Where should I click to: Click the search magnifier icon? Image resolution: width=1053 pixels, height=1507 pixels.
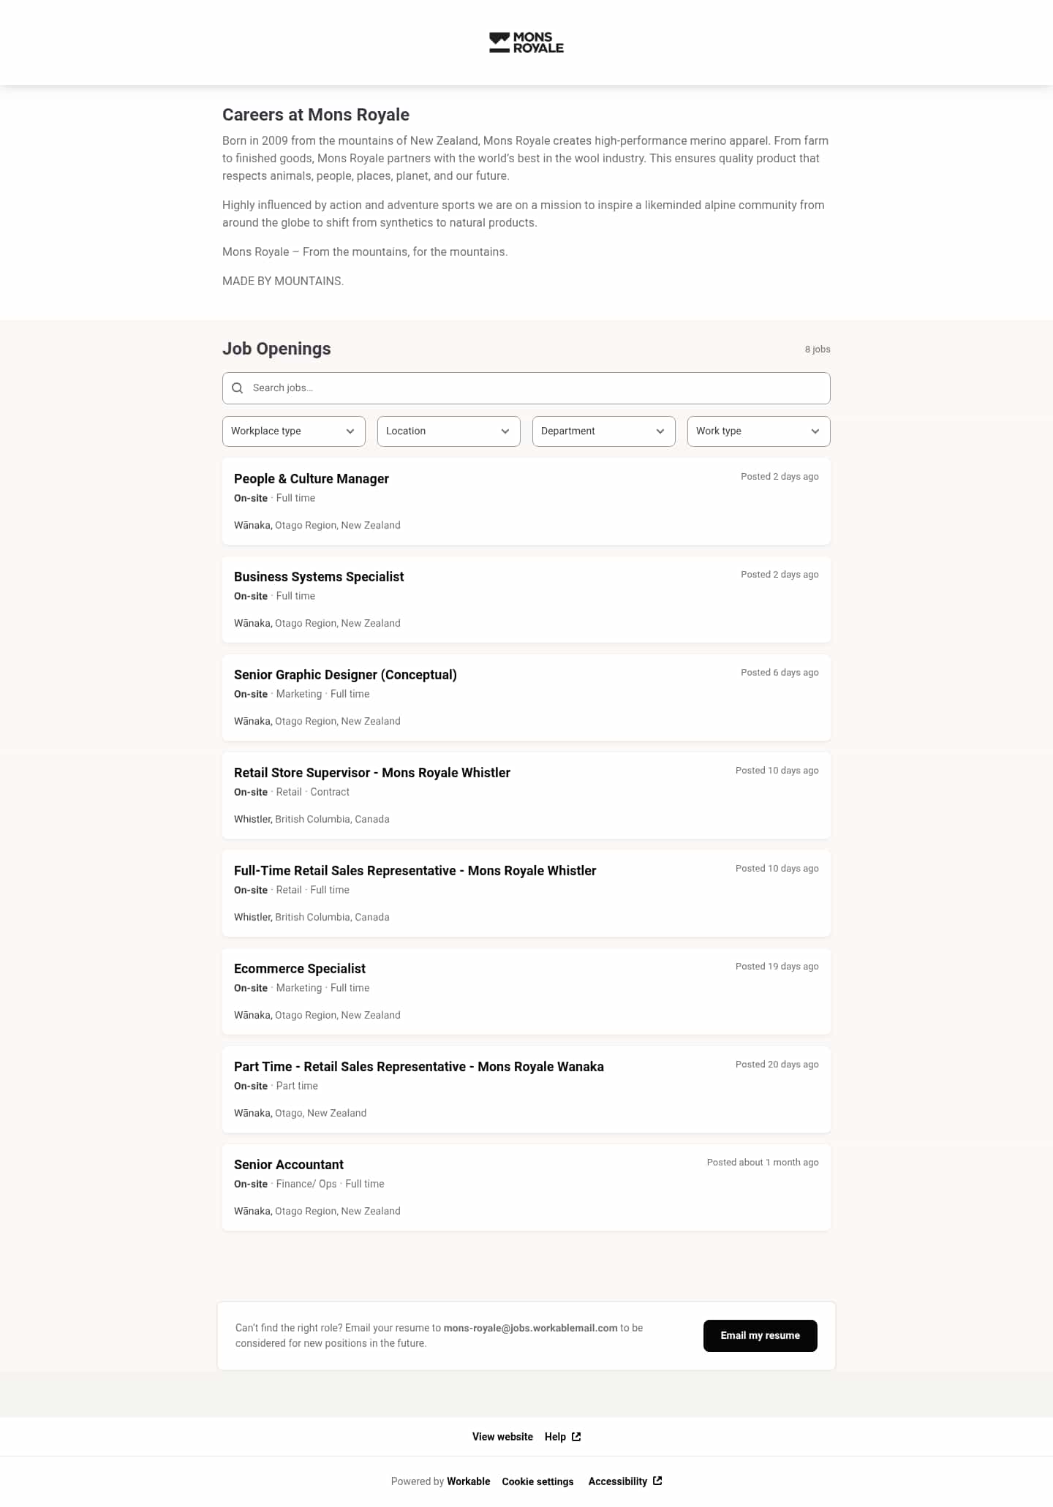[x=237, y=388]
